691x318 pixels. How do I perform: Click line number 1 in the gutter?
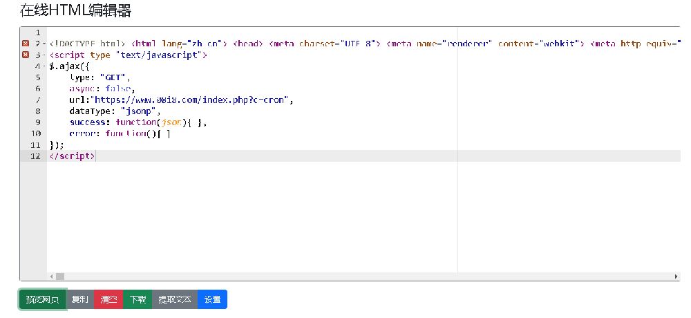pyautogui.click(x=37, y=32)
